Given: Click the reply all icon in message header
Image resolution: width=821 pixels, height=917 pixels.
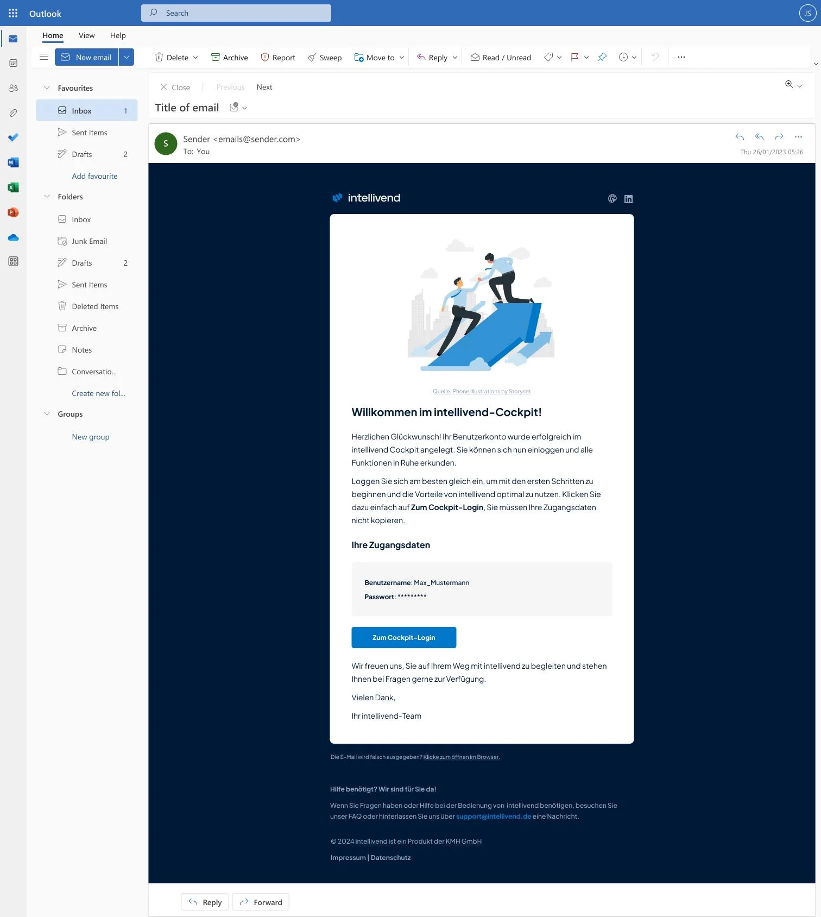Looking at the screenshot, I should pyautogui.click(x=759, y=137).
